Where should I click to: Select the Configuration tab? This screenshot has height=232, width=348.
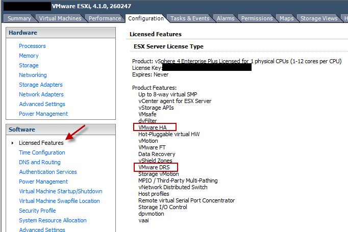tap(146, 18)
